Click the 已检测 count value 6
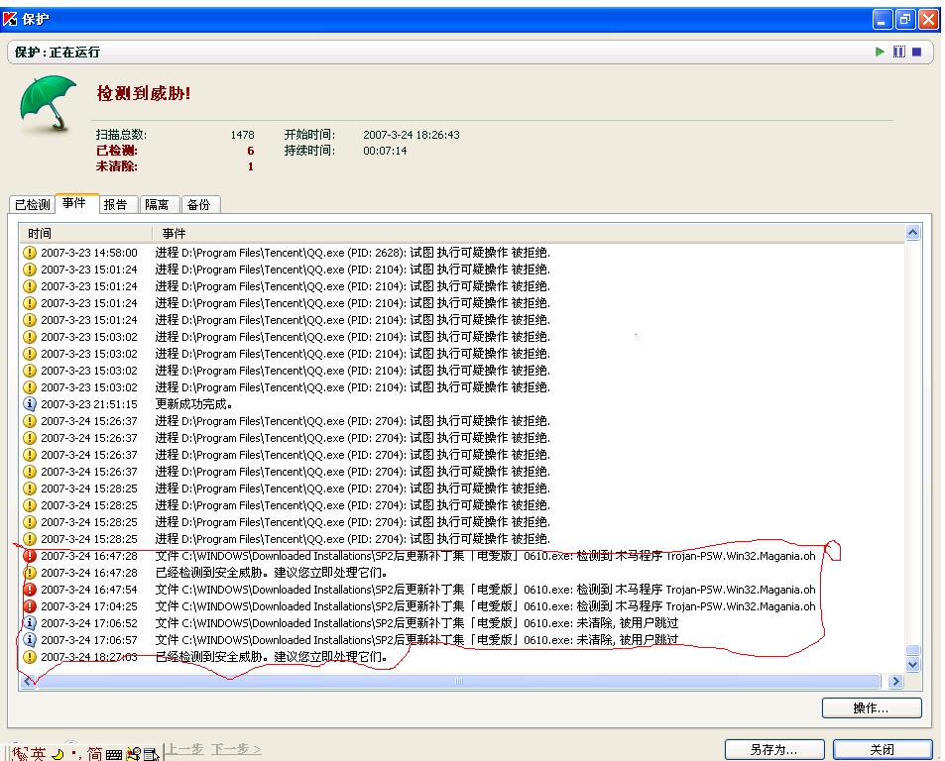 (x=251, y=151)
